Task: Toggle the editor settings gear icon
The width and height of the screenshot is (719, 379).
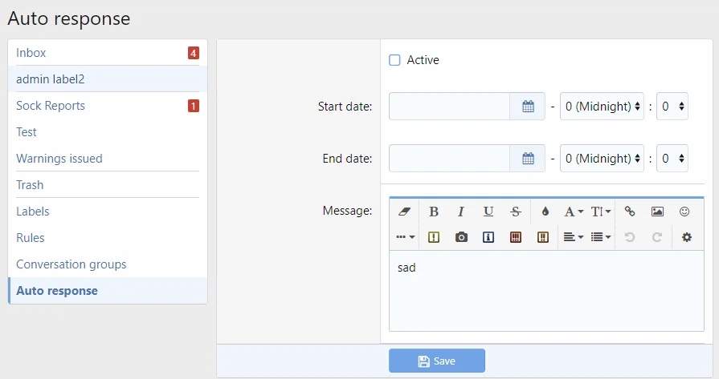Action: 686,237
